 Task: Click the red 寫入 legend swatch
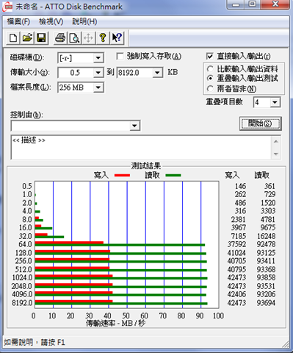point(122,175)
